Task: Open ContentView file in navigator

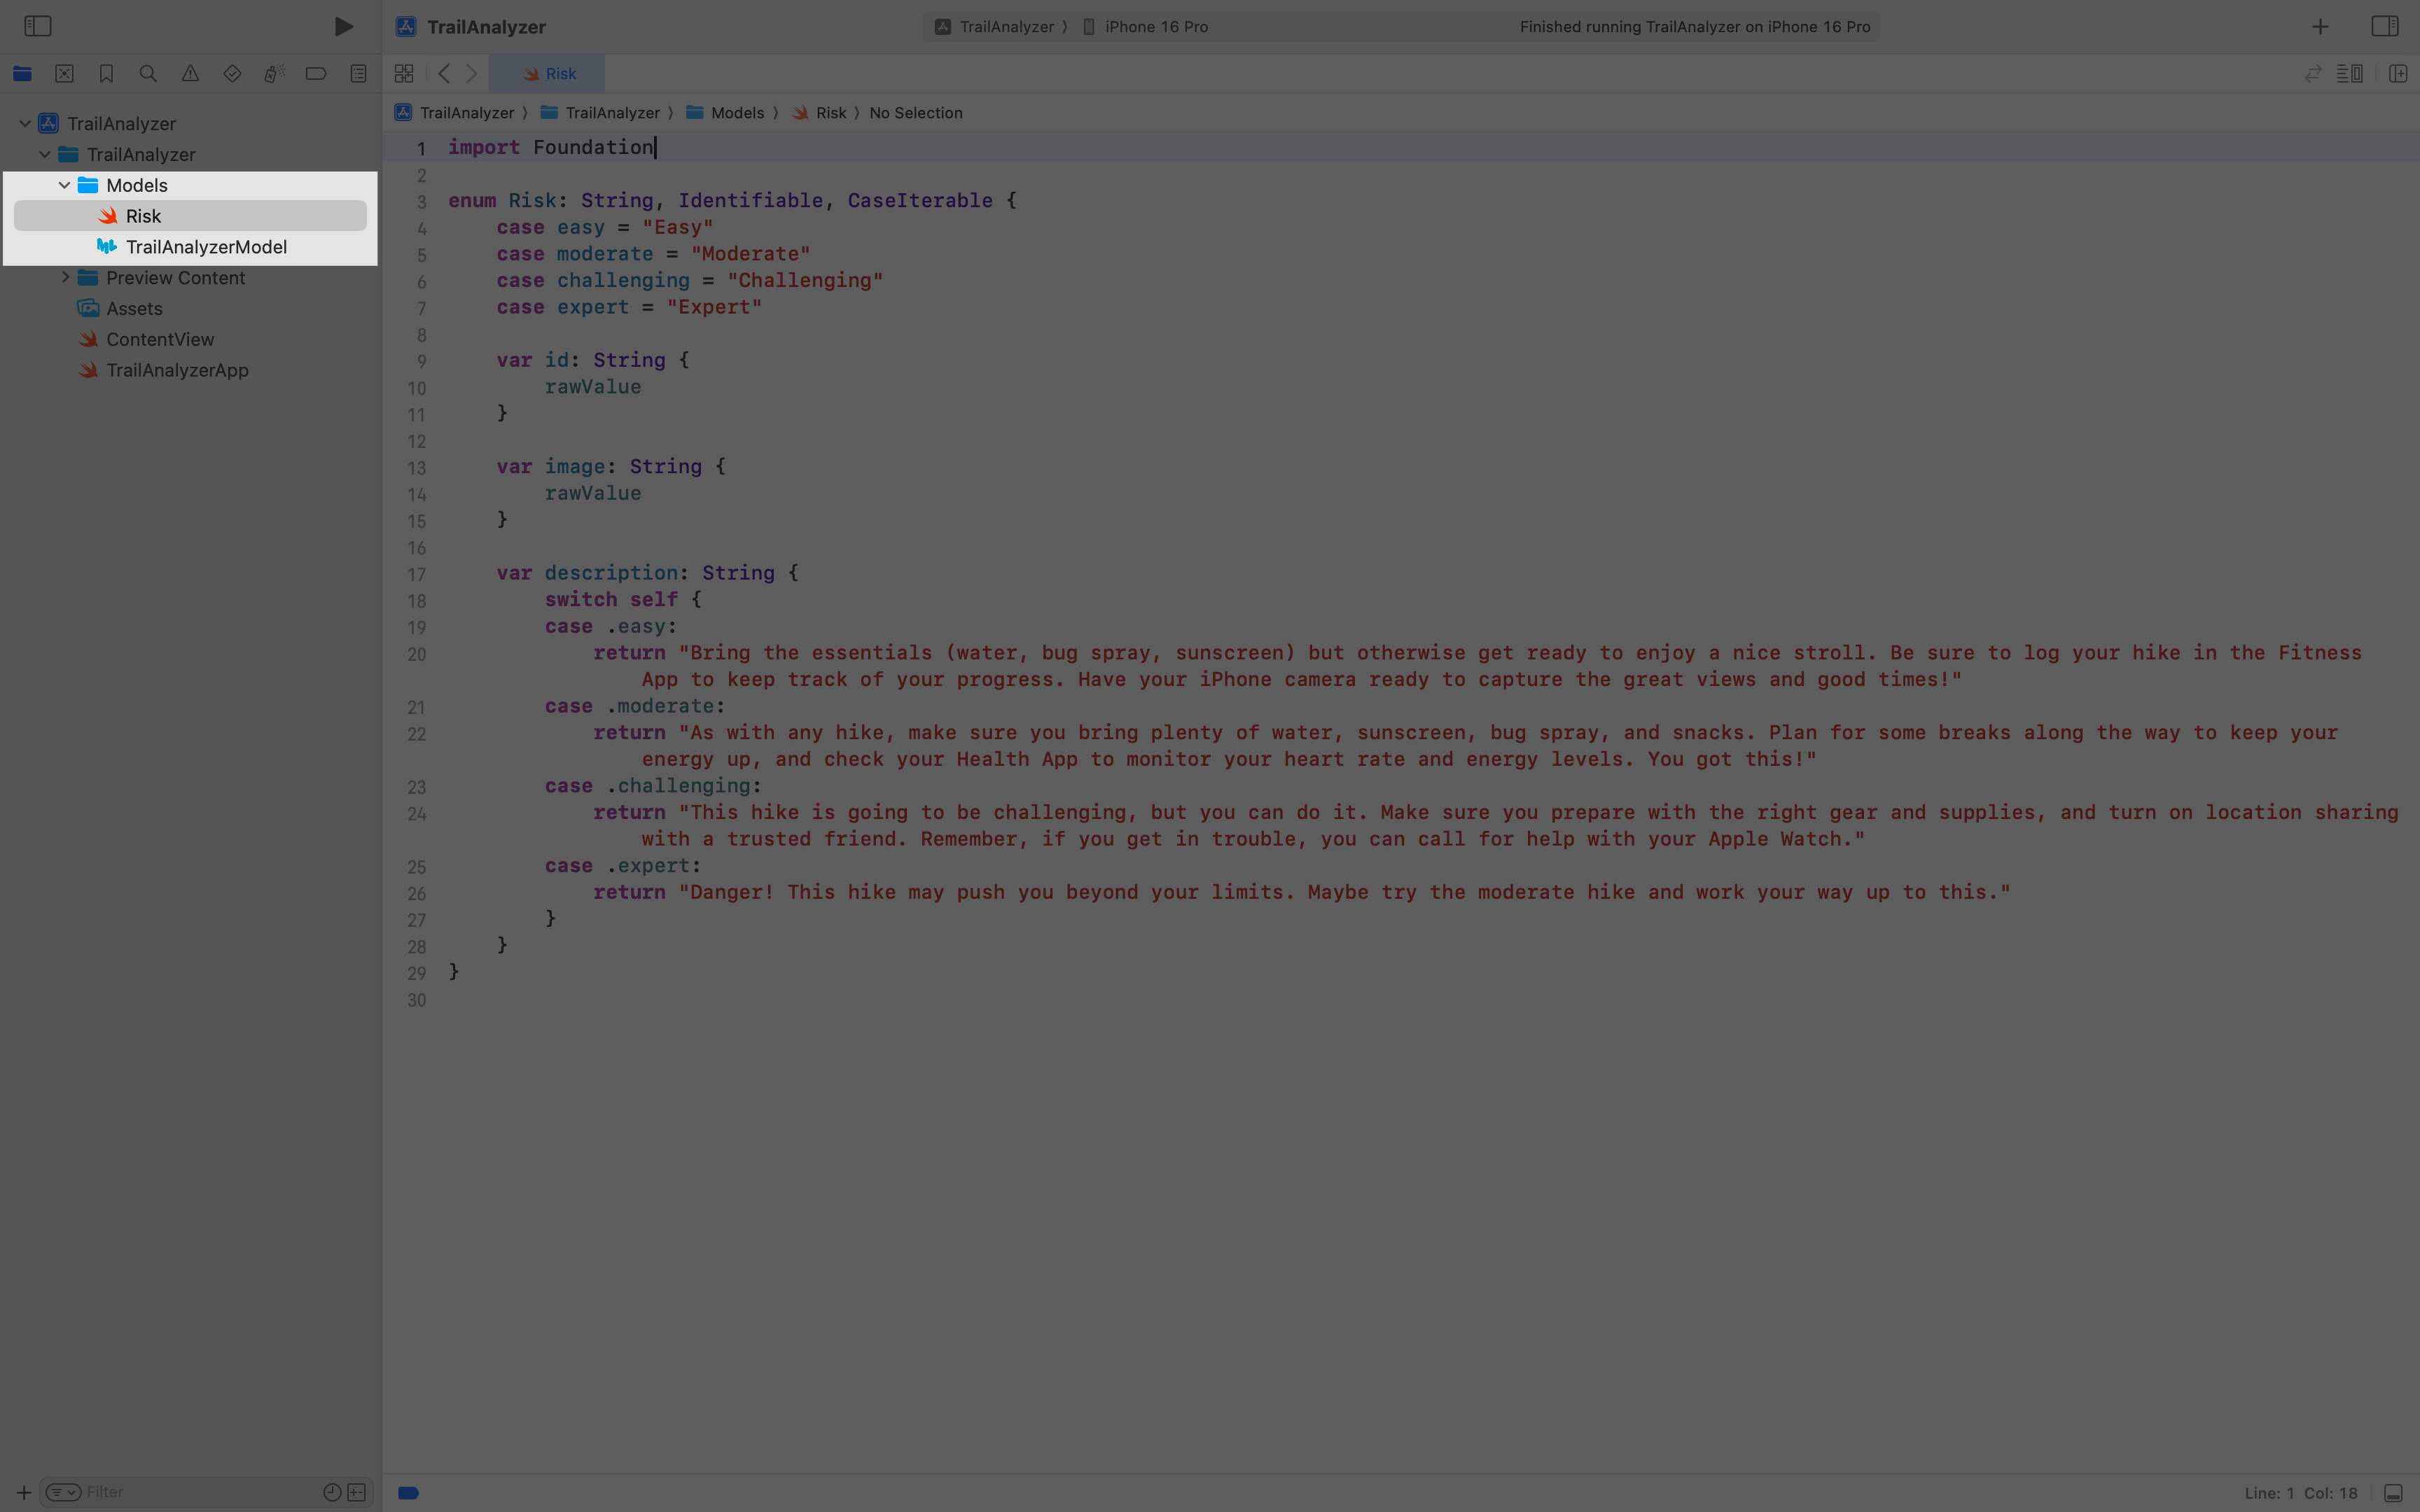Action: 160,339
